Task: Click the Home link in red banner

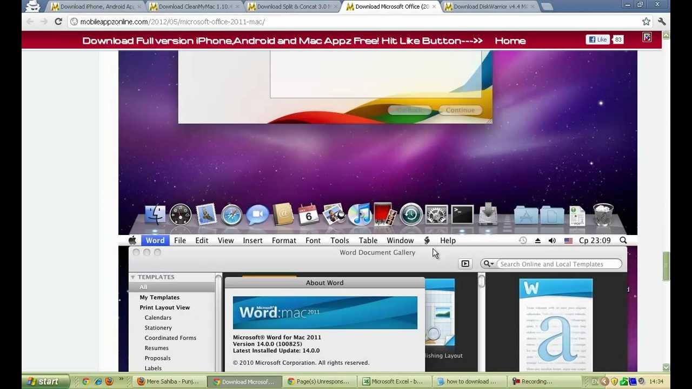Action: point(510,41)
